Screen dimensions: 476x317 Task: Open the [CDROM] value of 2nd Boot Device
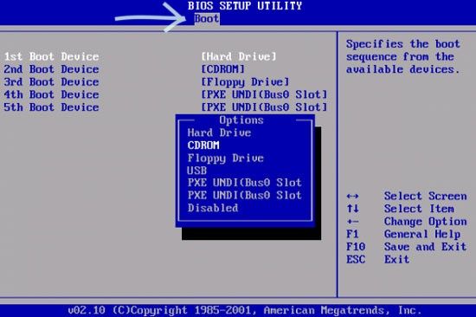pos(223,69)
